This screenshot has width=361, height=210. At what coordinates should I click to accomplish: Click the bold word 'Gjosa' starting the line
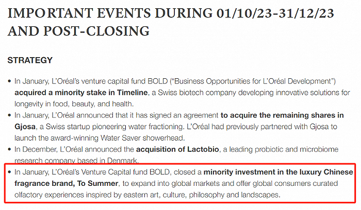click(25, 126)
